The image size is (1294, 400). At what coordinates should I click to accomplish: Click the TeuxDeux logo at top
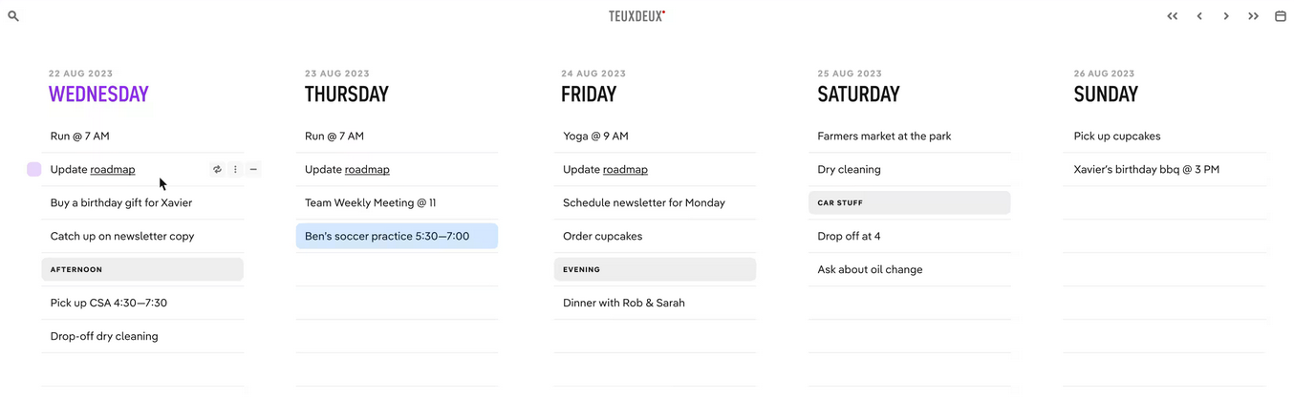click(636, 16)
